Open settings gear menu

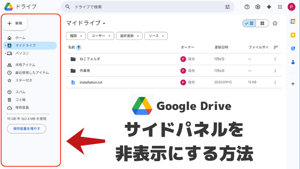[258, 7]
